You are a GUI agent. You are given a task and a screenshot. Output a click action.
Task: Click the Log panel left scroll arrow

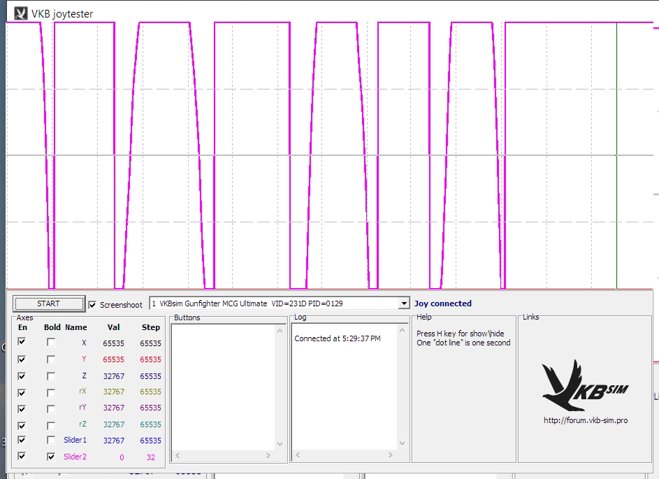click(x=298, y=456)
